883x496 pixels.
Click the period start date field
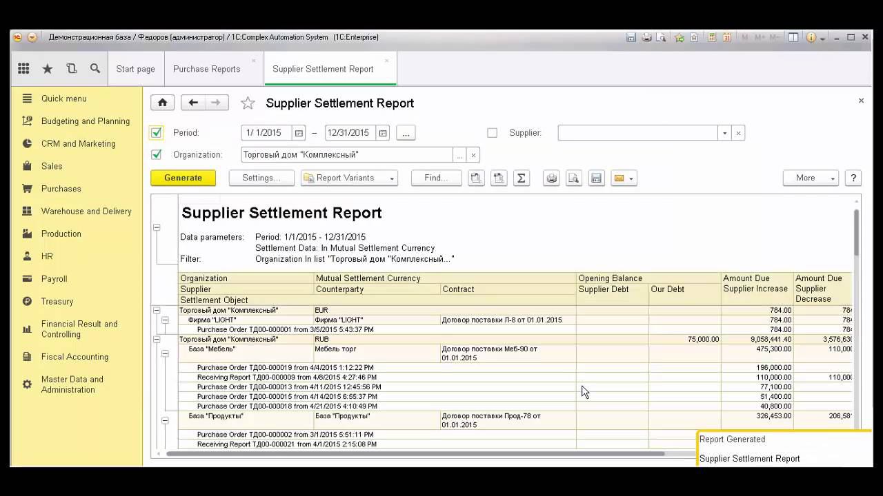pos(267,133)
